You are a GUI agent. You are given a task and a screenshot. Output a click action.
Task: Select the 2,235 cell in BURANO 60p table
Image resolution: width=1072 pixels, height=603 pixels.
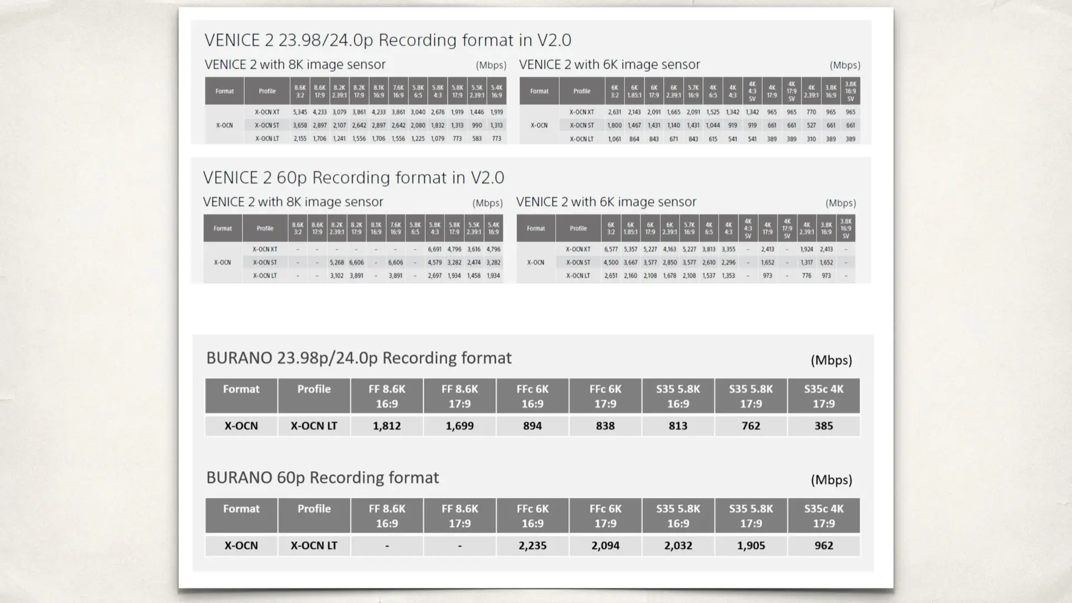[532, 545]
